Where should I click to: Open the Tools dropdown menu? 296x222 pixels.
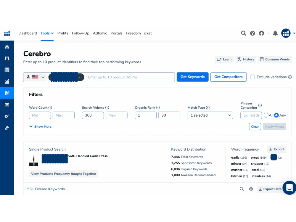[x=47, y=33]
